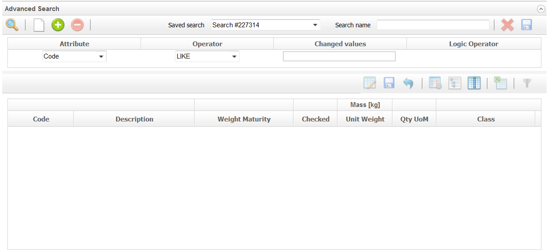Image resolution: width=548 pixels, height=250 pixels.
Task: Export the table to Excel
Action: pyautogui.click(x=501, y=83)
